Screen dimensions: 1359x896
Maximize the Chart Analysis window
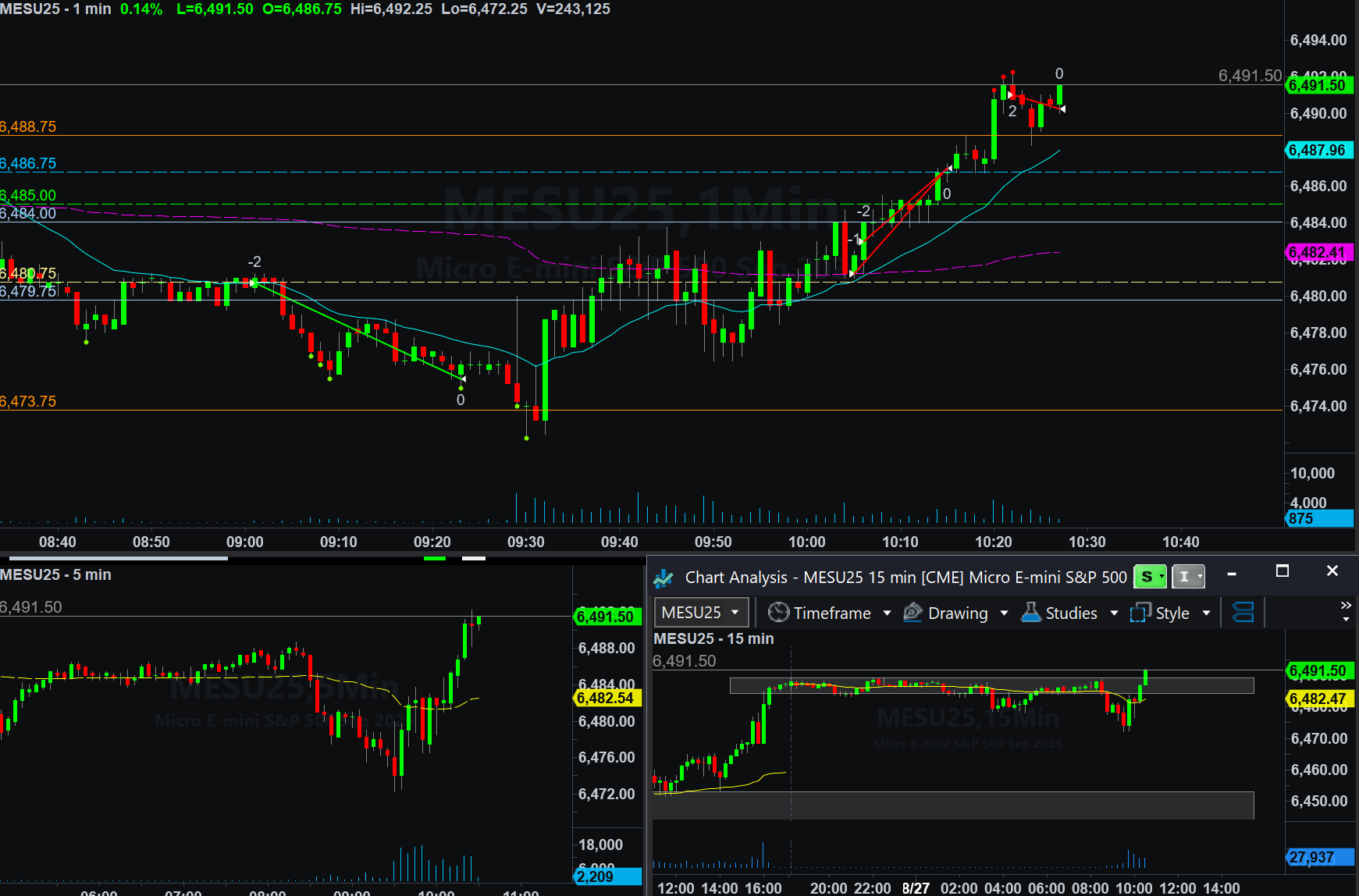coord(1282,571)
